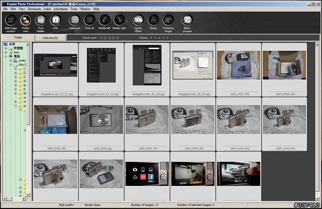Image resolution: width=322 pixels, height=209 pixels.
Task: Open the Tool Palette
Action: [40, 23]
